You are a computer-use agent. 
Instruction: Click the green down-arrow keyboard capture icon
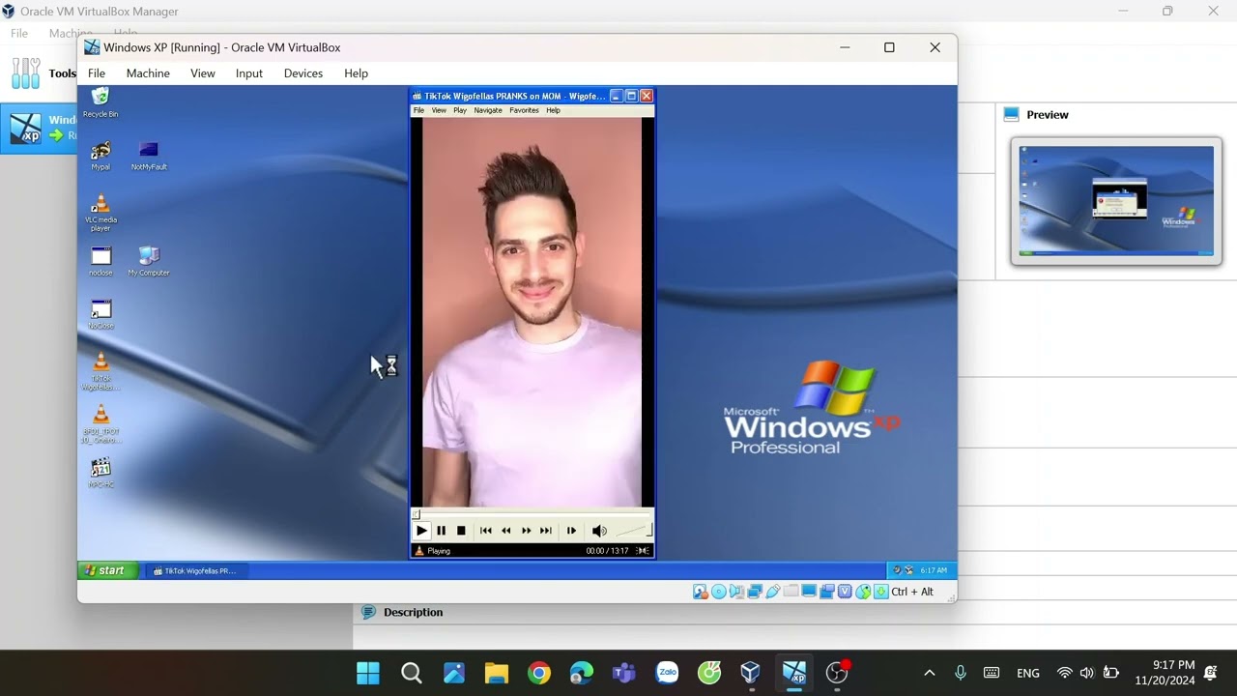(x=880, y=592)
